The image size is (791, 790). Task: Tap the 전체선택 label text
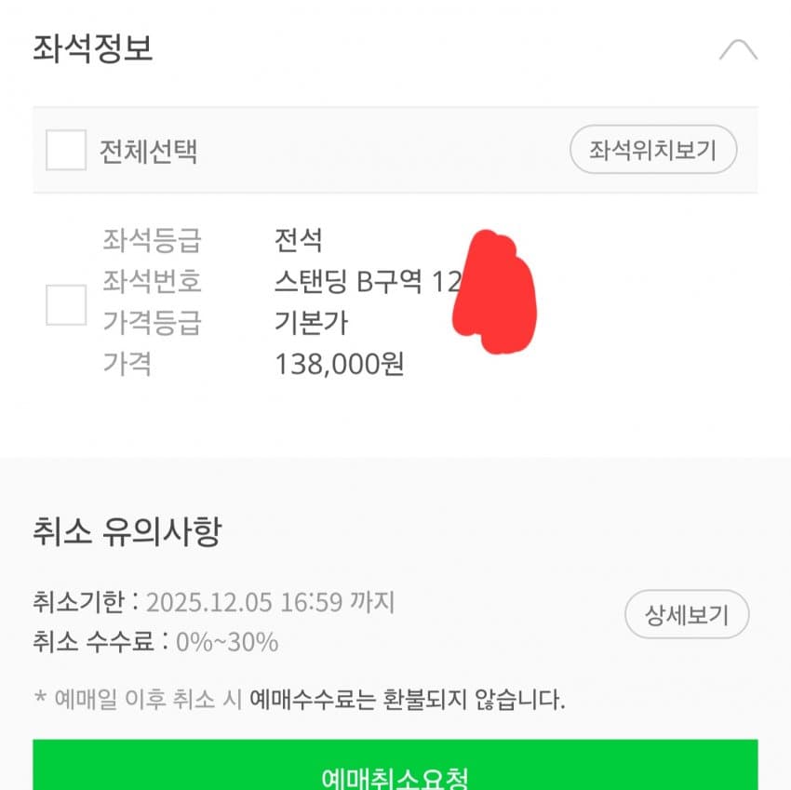pyautogui.click(x=149, y=151)
